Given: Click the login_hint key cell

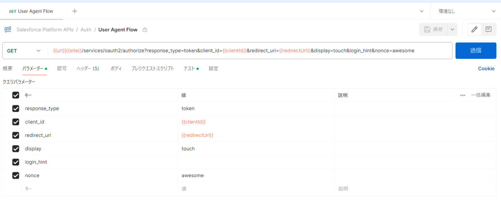Looking at the screenshot, I should [x=99, y=162].
